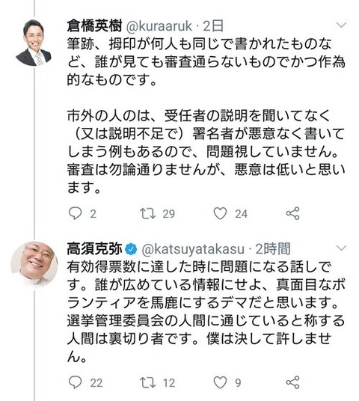Like 倉橋英樹's tweet

click(x=220, y=213)
